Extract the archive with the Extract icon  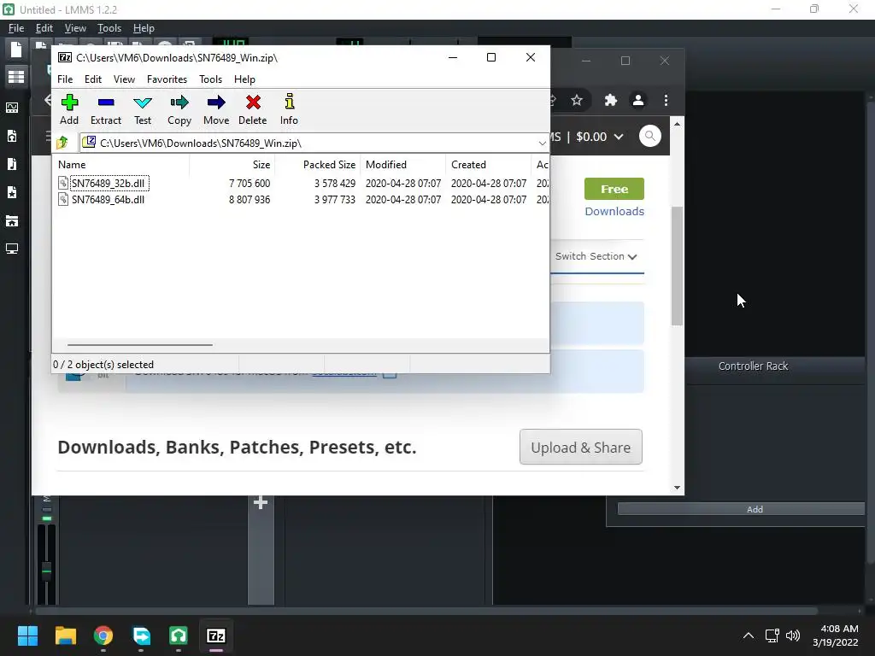(105, 109)
